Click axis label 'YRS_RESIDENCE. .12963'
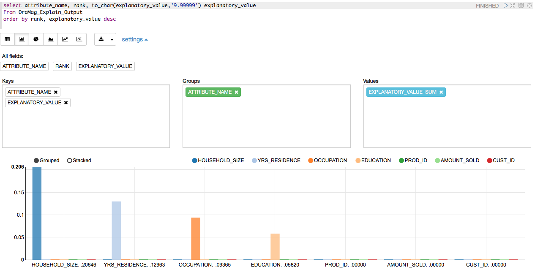Image resolution: width=535 pixels, height=275 pixels. pos(134,265)
